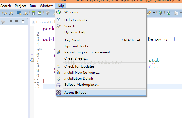Open the Run menu
182x118 pixels.
(x=33, y=6)
